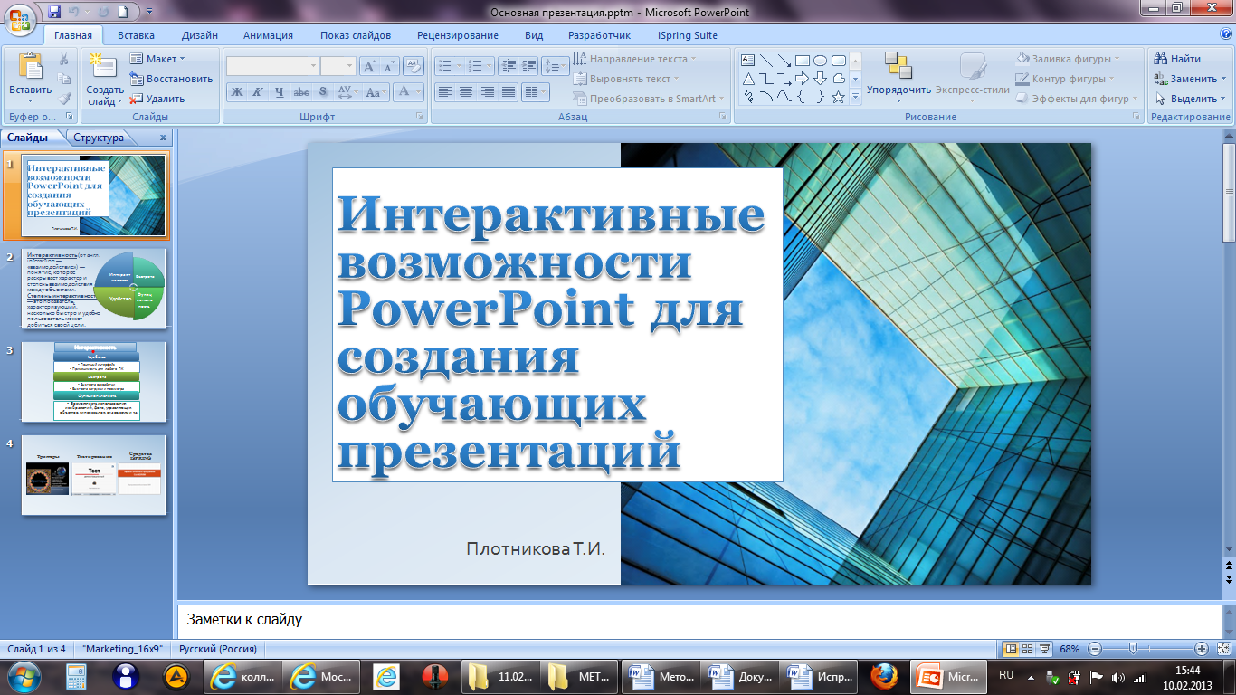Image resolution: width=1236 pixels, height=695 pixels.
Task: Increase font size with large A icon
Action: tap(369, 66)
